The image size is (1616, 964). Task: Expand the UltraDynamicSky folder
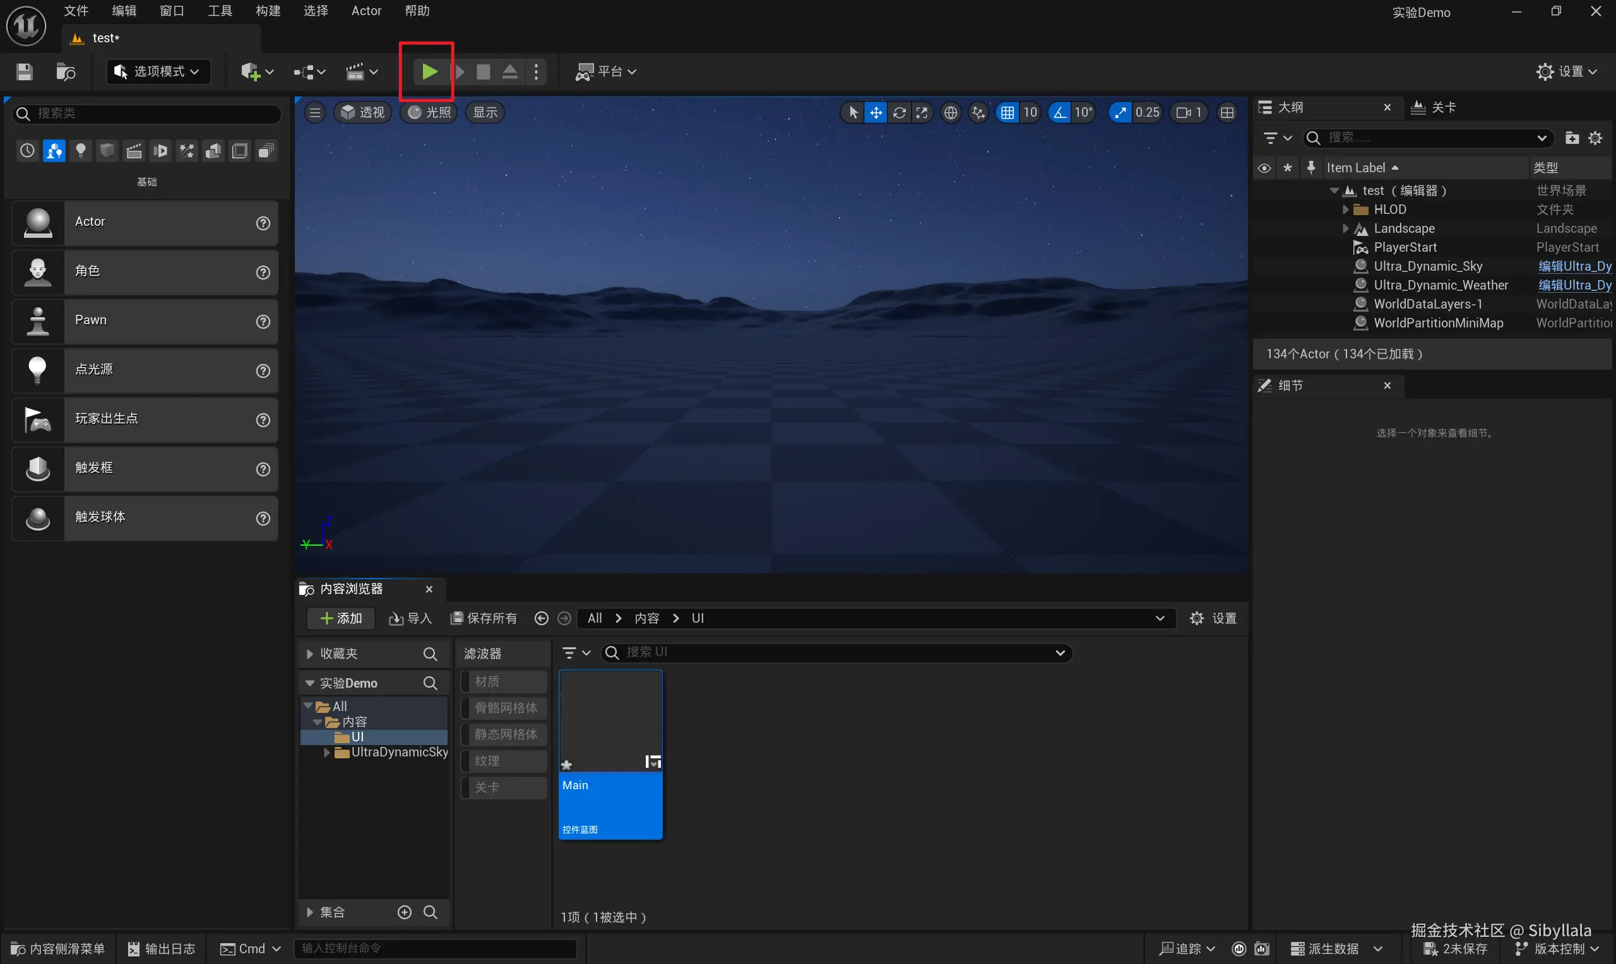327,752
